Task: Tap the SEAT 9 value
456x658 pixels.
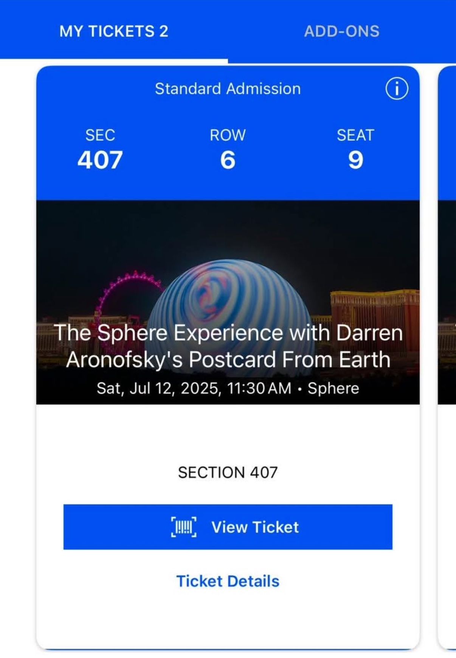Action: [x=356, y=160]
